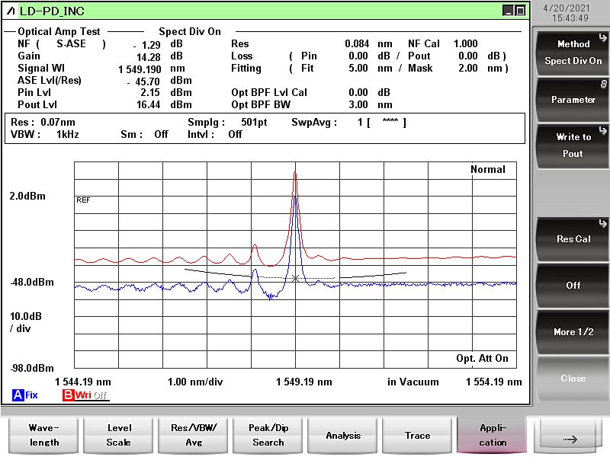The image size is (610, 457).
Task: Toggle the Off softkey
Action: pyautogui.click(x=573, y=286)
